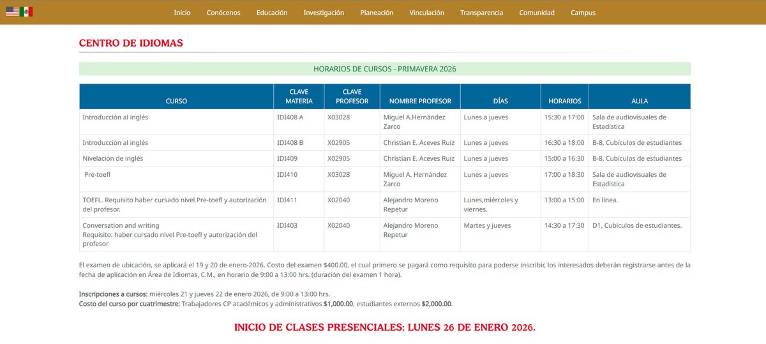Open the Transparencia menu
Viewport: 766px width, 344px height.
tap(481, 12)
